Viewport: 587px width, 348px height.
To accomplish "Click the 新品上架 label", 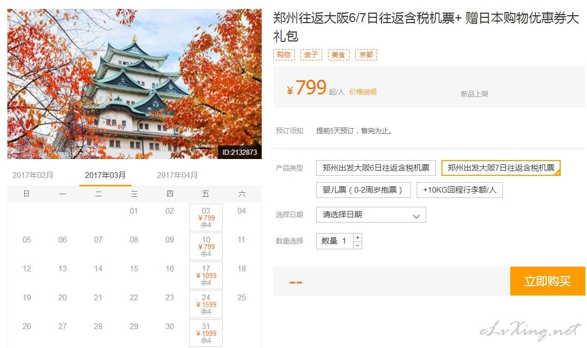I will pos(475,94).
